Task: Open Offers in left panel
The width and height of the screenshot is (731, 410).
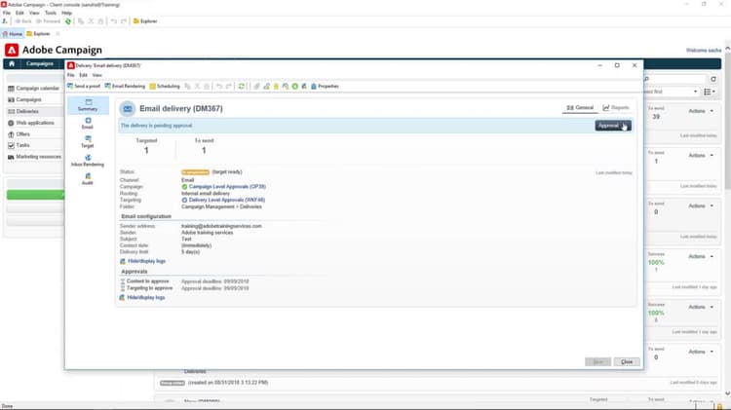Action: pyautogui.click(x=19, y=134)
